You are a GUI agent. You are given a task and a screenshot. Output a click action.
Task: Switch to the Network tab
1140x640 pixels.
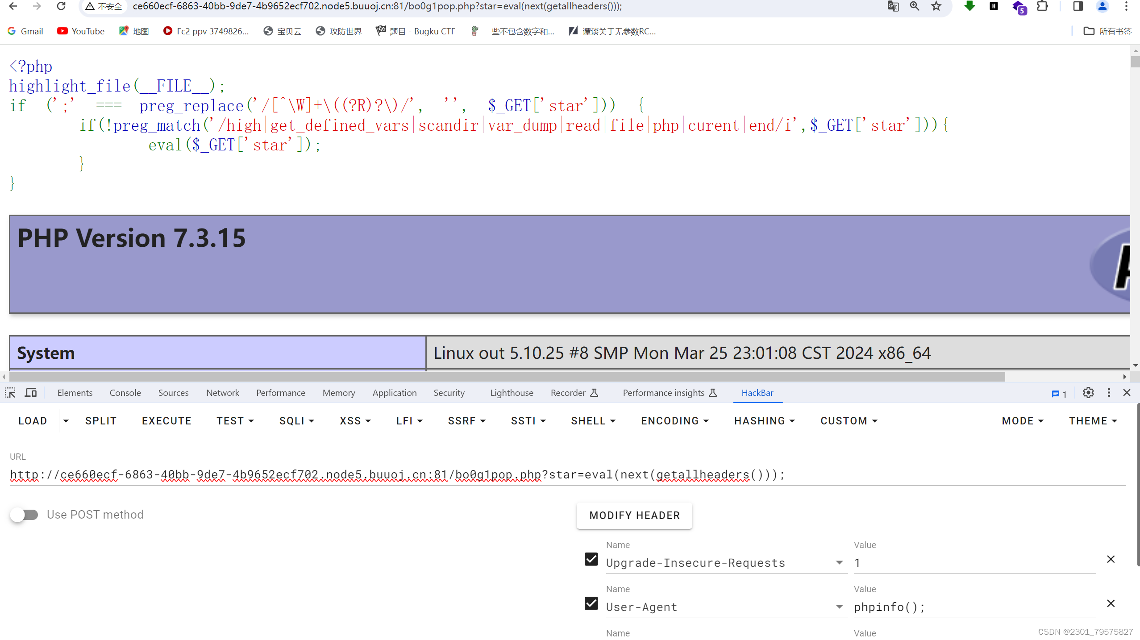click(x=223, y=393)
